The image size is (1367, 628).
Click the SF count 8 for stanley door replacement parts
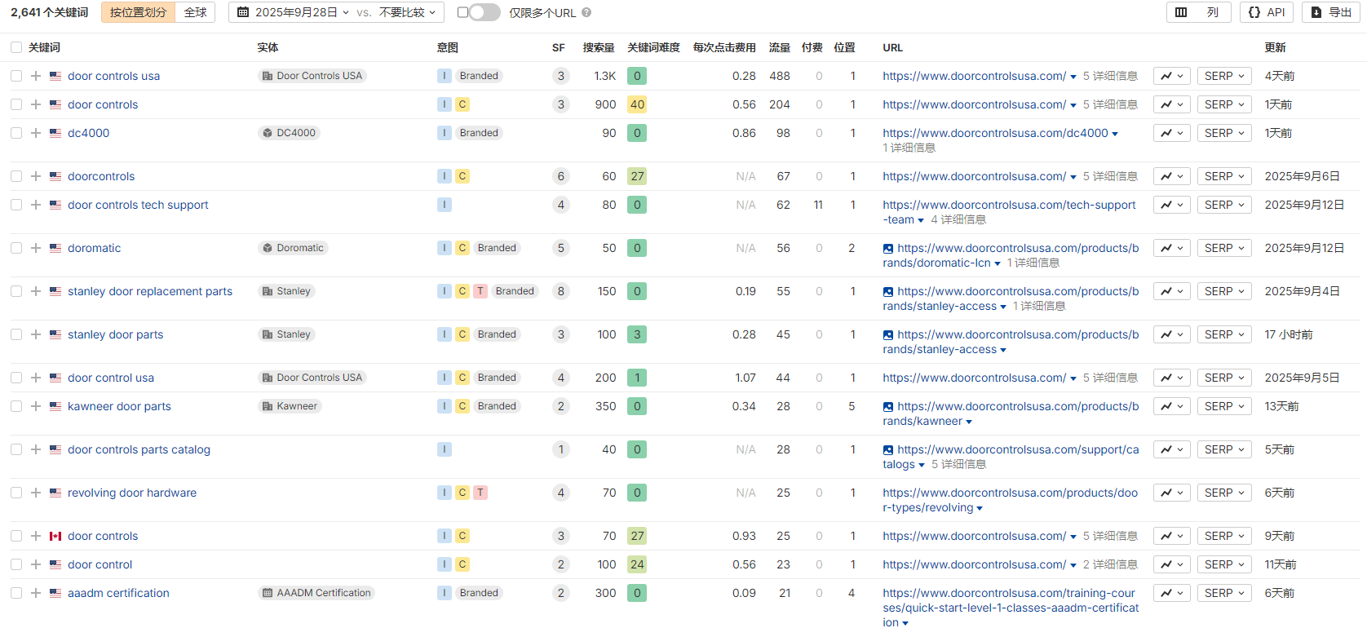[560, 291]
